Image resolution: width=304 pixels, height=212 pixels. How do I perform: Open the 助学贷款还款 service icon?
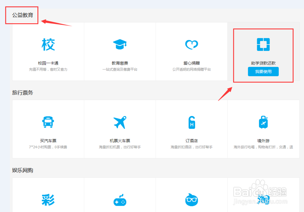click(263, 44)
